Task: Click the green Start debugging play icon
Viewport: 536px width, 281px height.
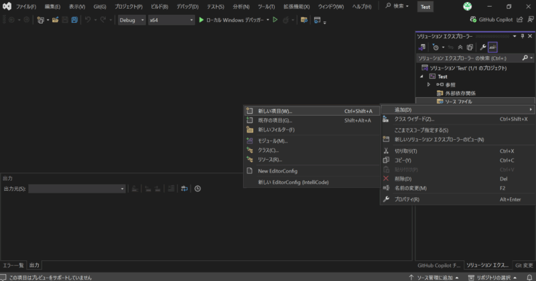Action: click(202, 20)
